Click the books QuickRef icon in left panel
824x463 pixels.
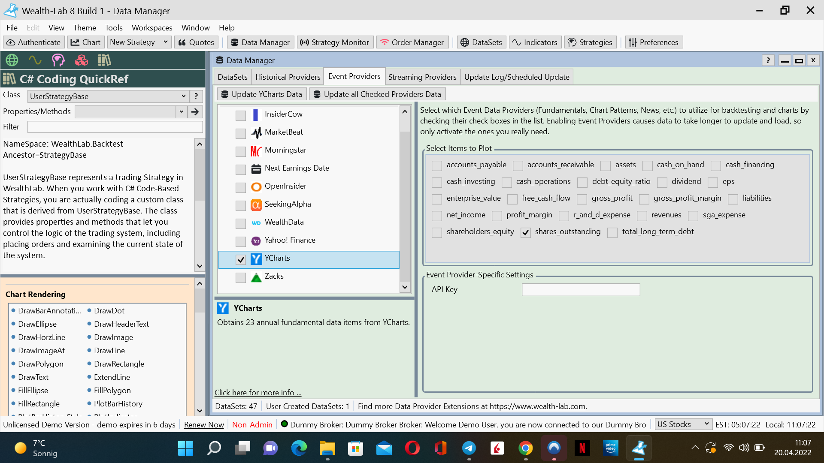tap(104, 60)
